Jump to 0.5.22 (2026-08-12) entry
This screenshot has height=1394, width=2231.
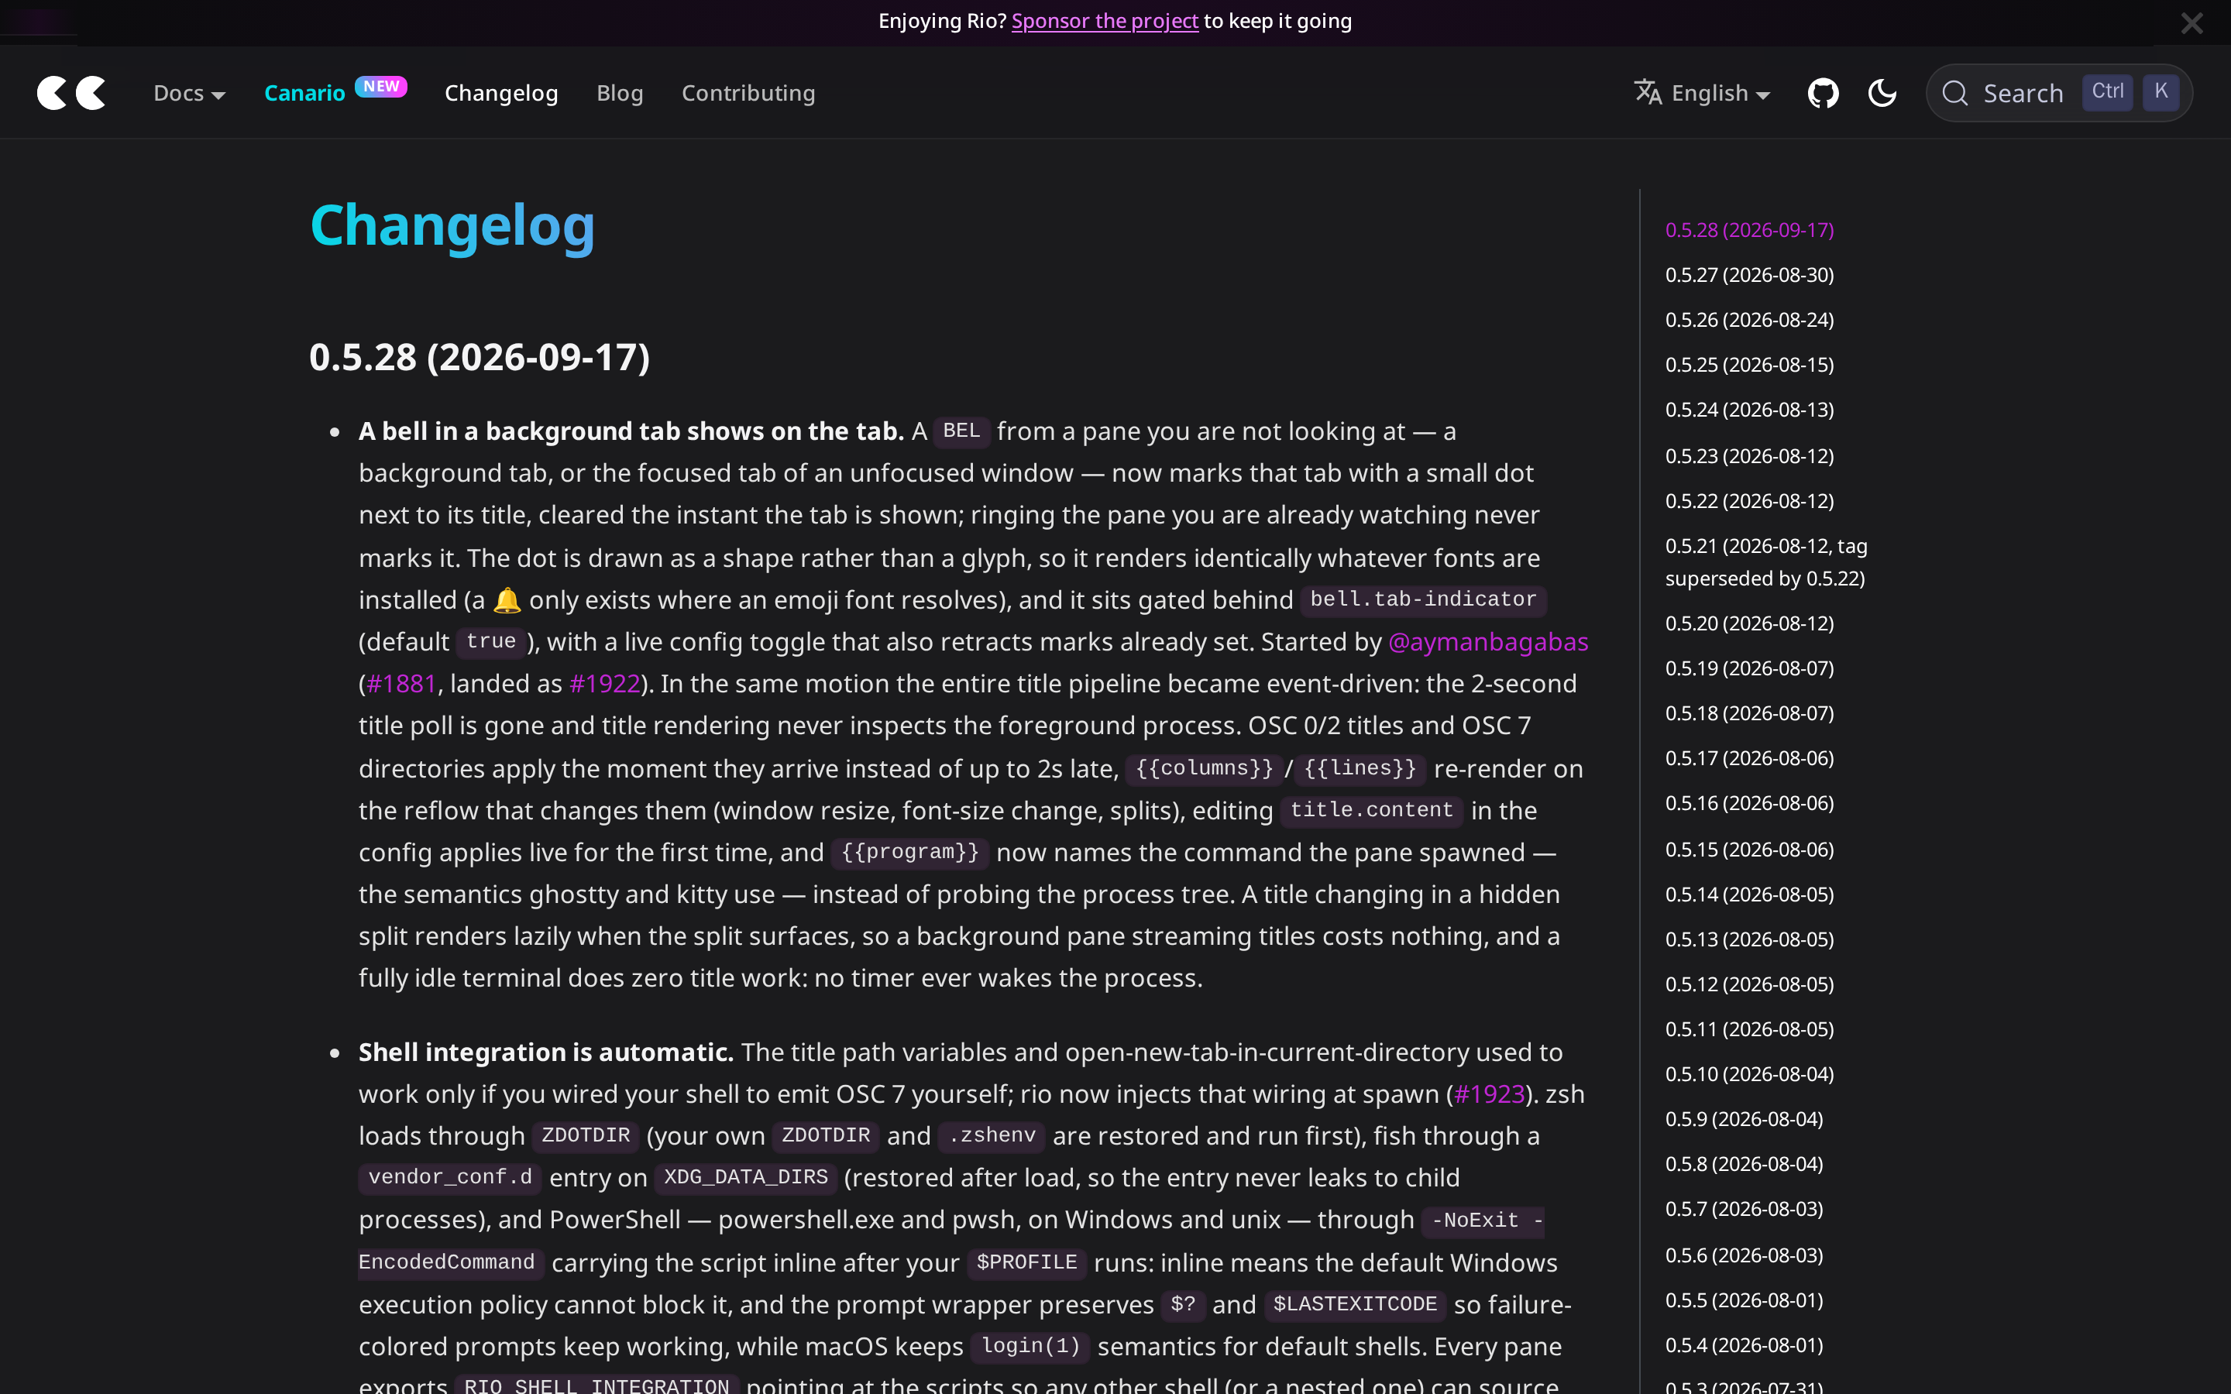pos(1749,500)
